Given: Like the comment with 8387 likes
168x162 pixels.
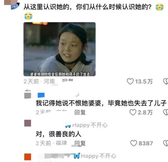Looking at the screenshot, I should [134, 143].
